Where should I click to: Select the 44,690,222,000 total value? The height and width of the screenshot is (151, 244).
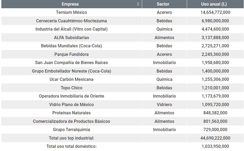pos(215,138)
